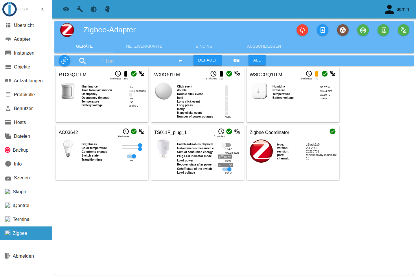Click the WSDCGQ11LM edit pencil-slash icon
Screen dimensions: 416x277
tap(333, 74)
